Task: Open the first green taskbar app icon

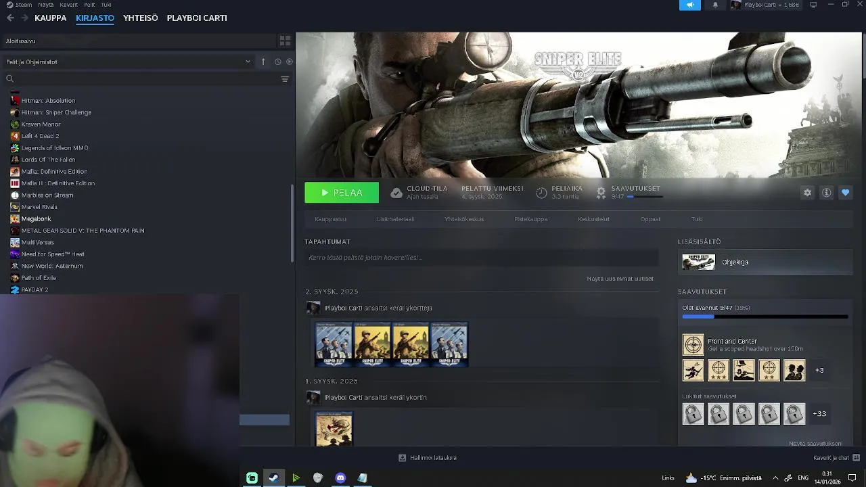Action: click(x=252, y=478)
